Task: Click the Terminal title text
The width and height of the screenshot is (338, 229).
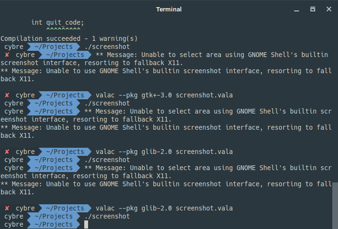Action: coord(169,9)
